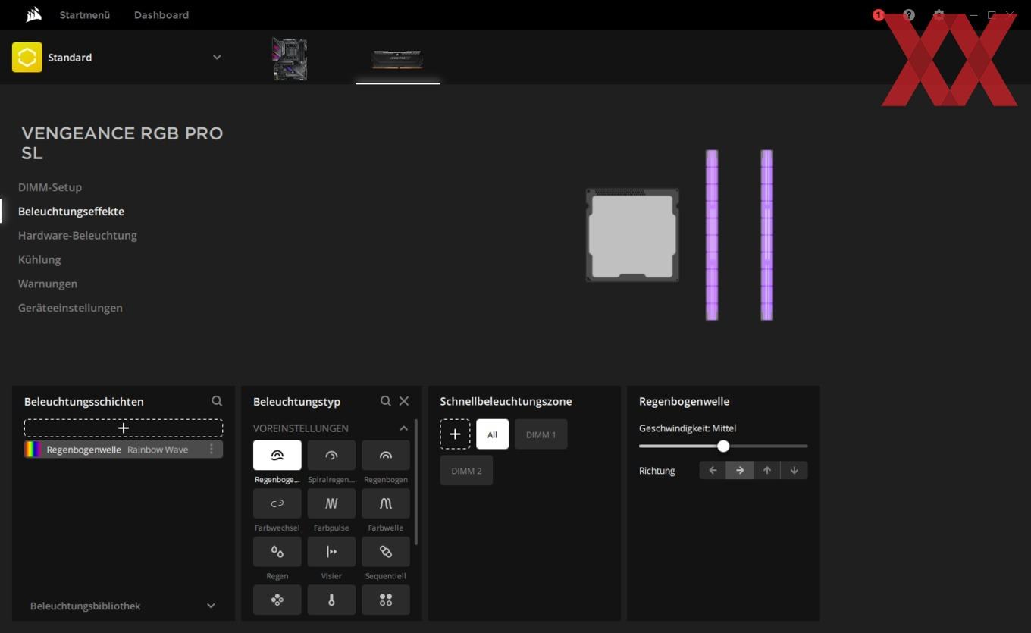1031x633 pixels.
Task: Select the motherboard device thumbnail
Action: [290, 58]
